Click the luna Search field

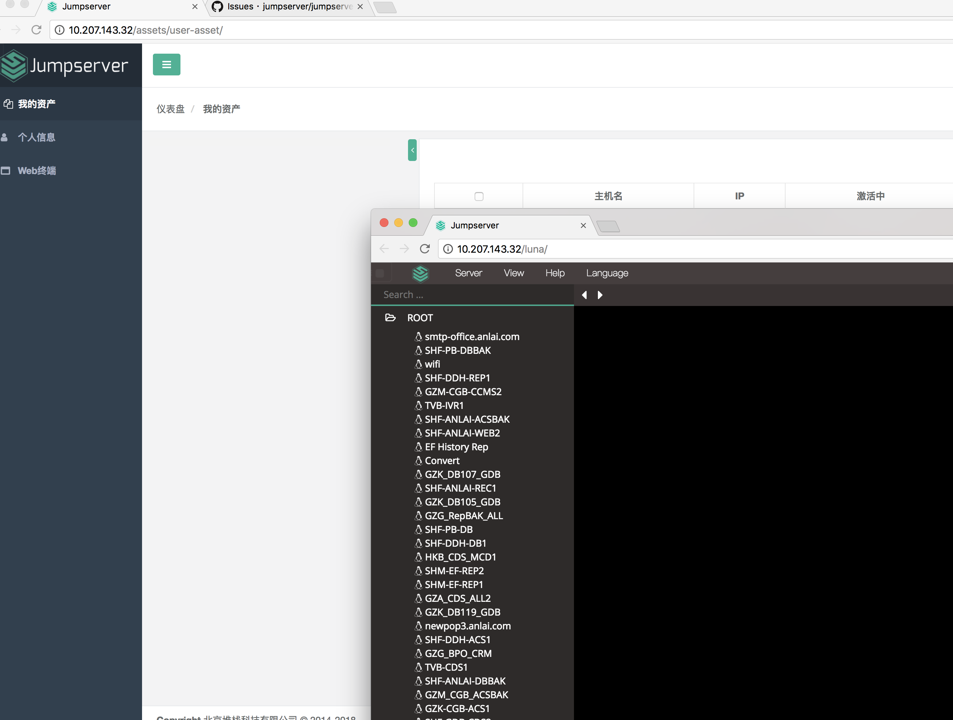point(472,294)
